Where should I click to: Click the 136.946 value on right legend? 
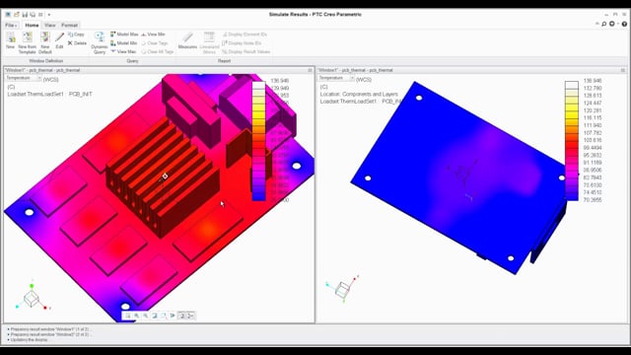point(593,81)
